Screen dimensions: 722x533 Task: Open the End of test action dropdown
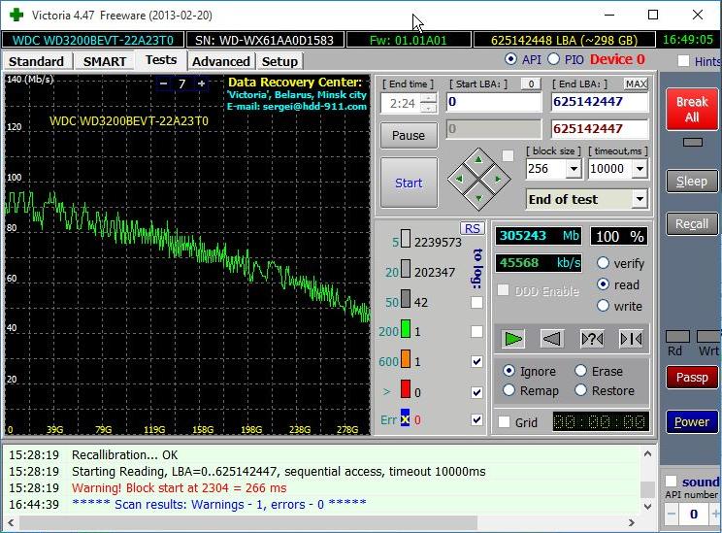click(x=640, y=199)
